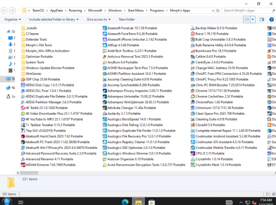Click the New folder button
The width and height of the screenshot is (276, 205).
click(x=127, y=19)
